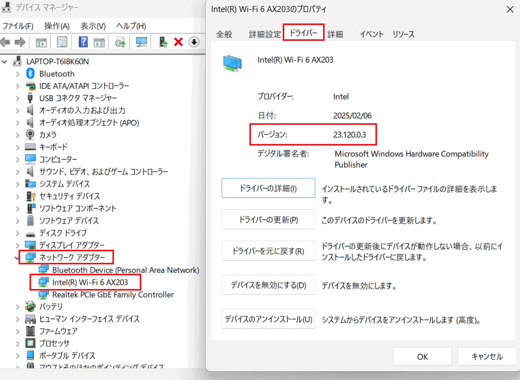The height and width of the screenshot is (380, 520).
Task: Click the ドライバーの詳細(I) button
Action: click(x=268, y=188)
